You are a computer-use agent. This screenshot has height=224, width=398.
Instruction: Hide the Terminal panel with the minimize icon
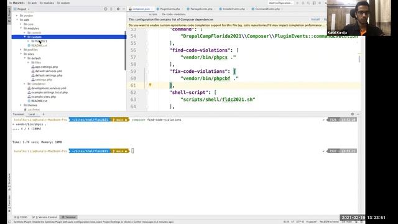coord(358,114)
